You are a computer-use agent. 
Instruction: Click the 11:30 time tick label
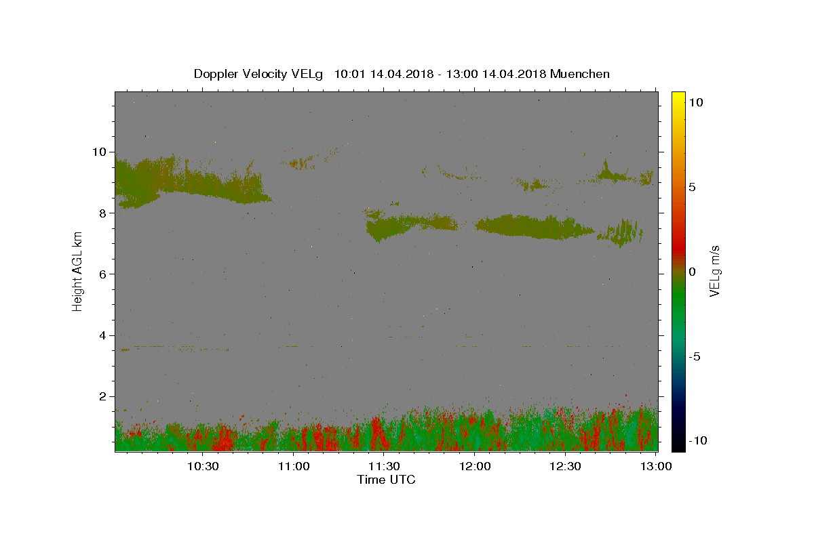click(384, 466)
